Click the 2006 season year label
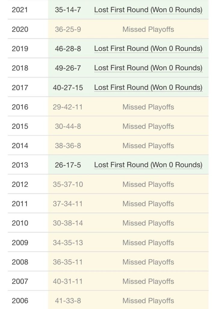This screenshot has height=309, width=219. (20, 301)
